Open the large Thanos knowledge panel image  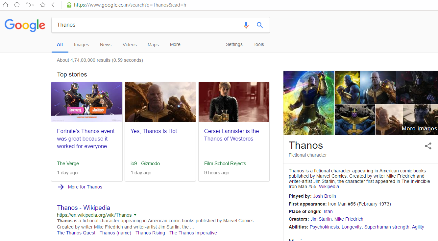[x=309, y=103]
